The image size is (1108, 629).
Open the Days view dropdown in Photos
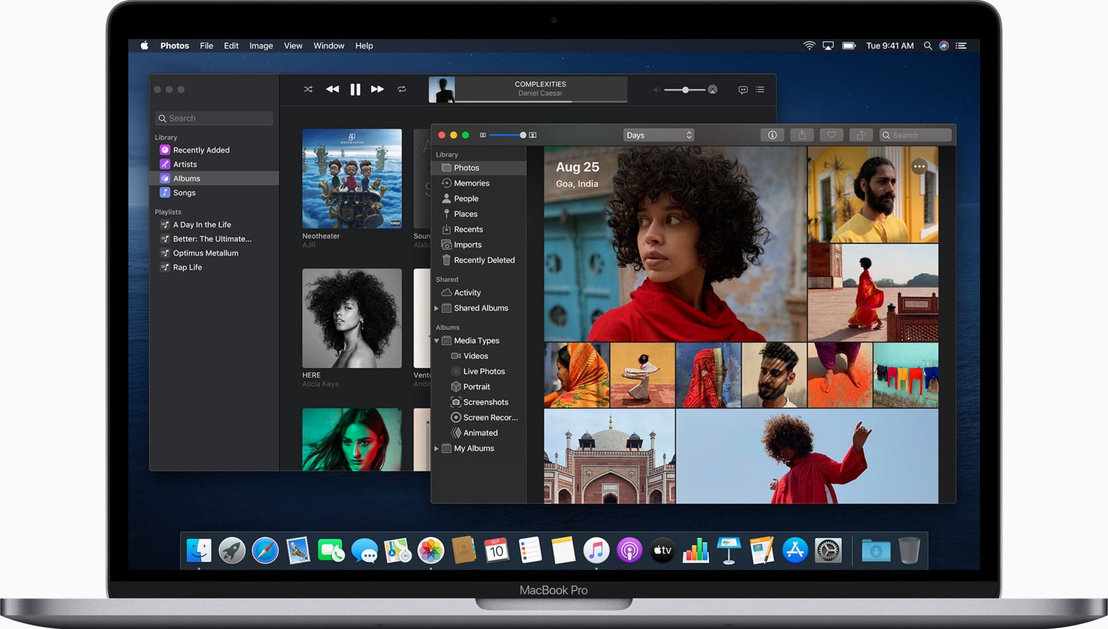click(659, 135)
